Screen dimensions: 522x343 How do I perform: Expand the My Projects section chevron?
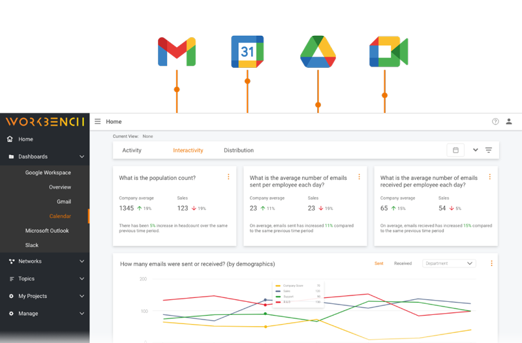coord(82,296)
